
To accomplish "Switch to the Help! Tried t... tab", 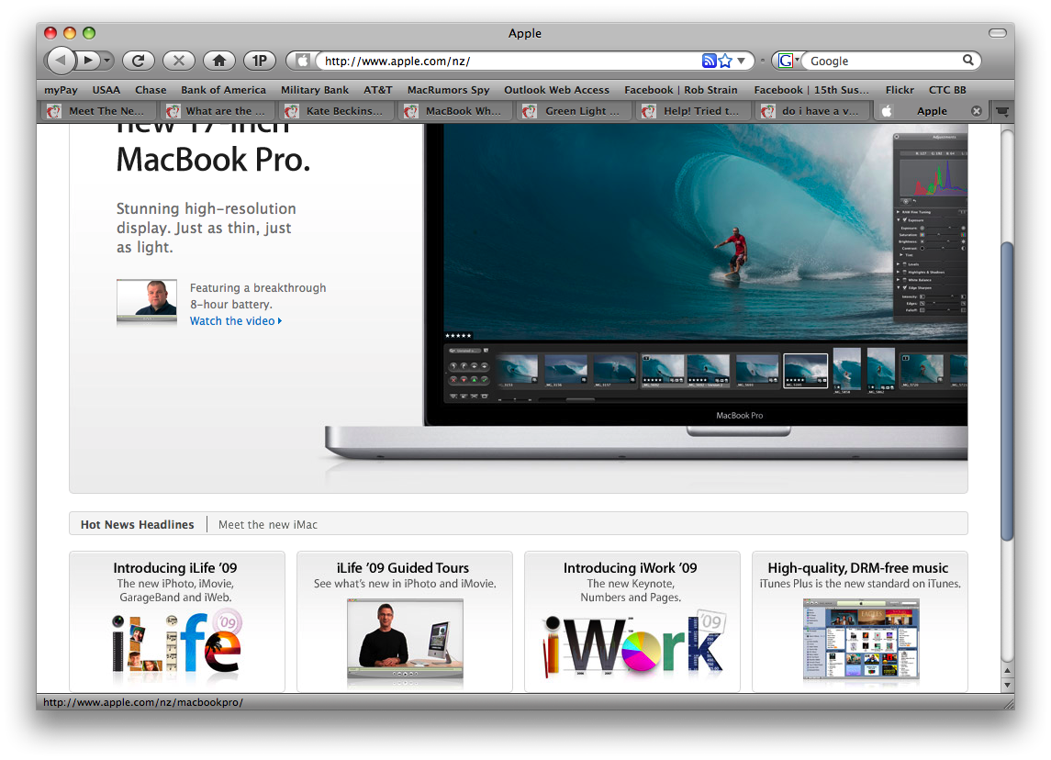I will tap(692, 111).
